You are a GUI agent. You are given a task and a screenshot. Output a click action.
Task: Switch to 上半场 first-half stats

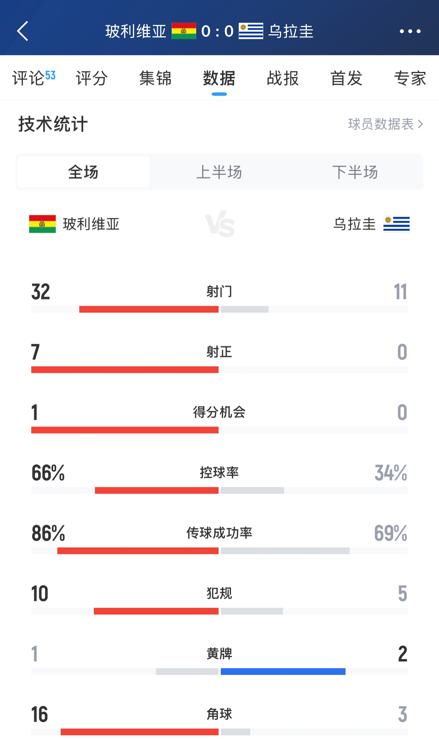pos(219,172)
